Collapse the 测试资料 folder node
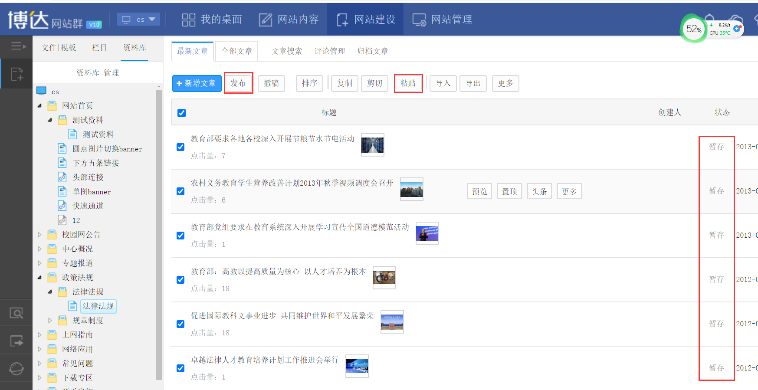 tap(50, 120)
